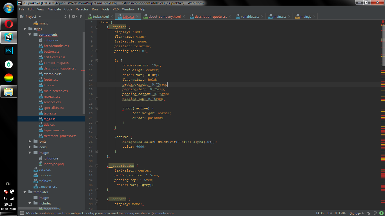Open the Hector inspections icon
The image size is (385, 216).
coord(375,213)
